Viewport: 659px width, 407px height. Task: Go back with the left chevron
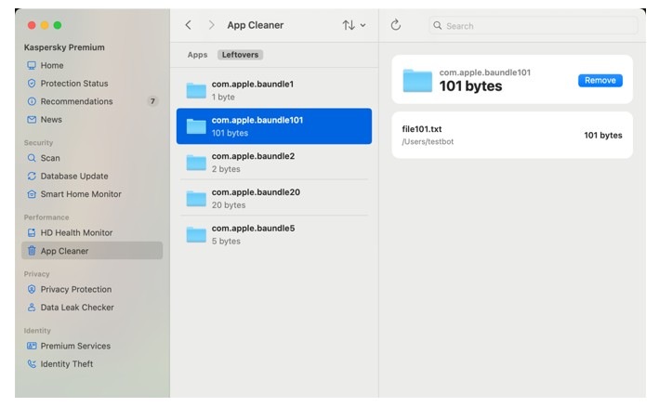tap(189, 25)
